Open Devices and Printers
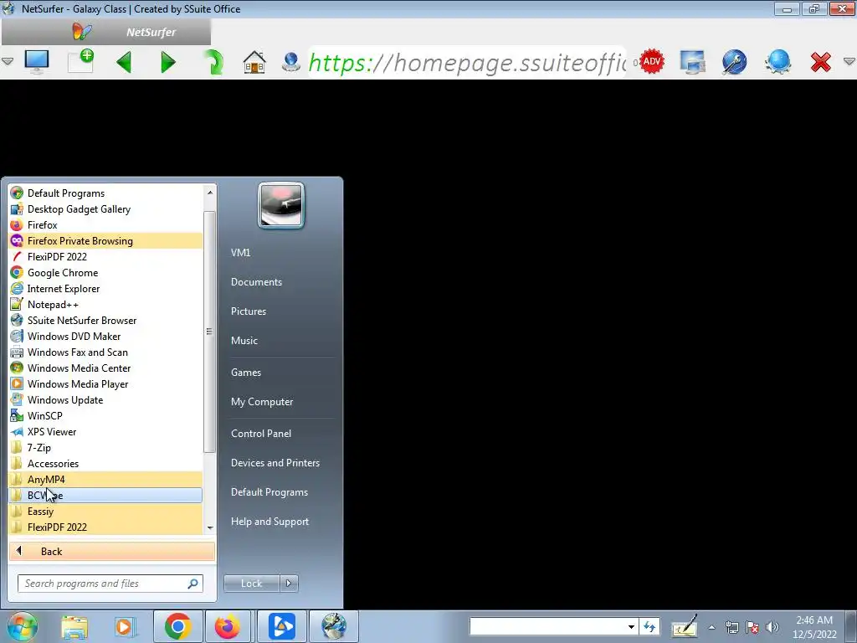The height and width of the screenshot is (643, 857). tap(275, 462)
